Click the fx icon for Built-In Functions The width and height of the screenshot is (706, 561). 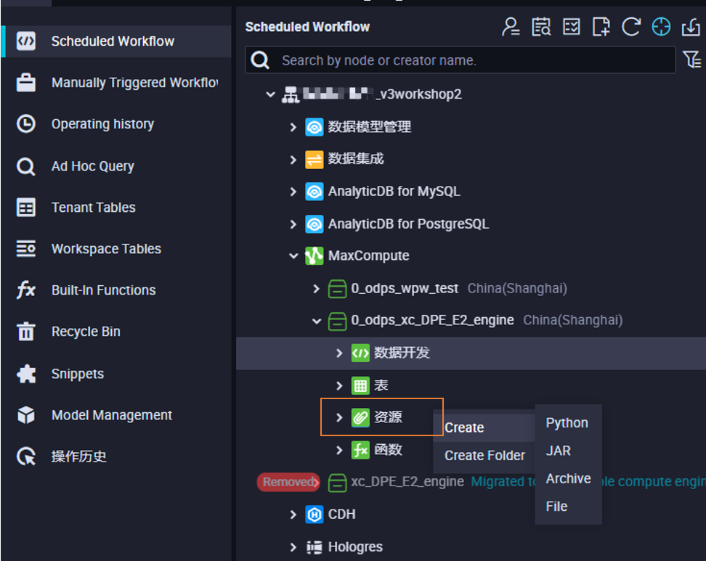[25, 290]
